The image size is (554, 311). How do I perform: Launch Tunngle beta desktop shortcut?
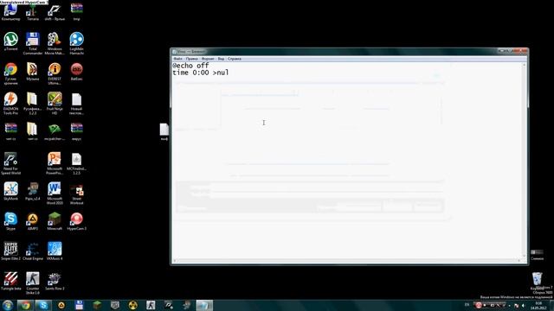coord(10,281)
